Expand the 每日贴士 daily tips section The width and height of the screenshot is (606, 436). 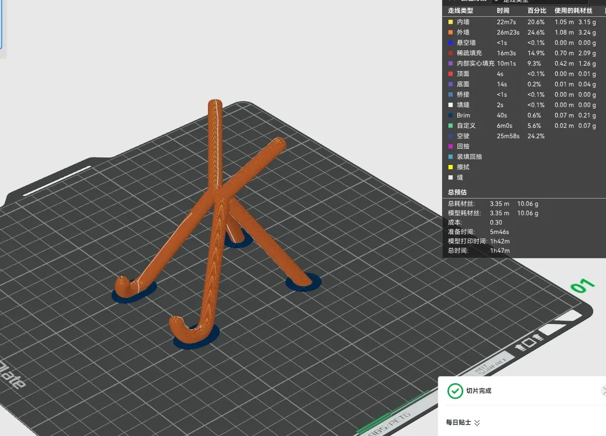(463, 422)
